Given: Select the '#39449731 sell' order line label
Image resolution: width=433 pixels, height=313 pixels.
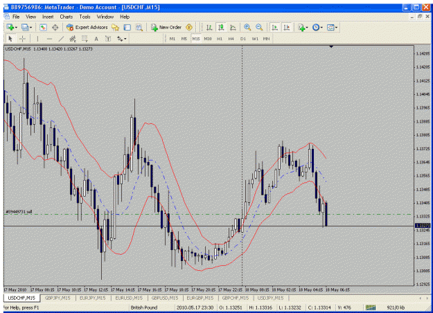Looking at the screenshot, I should point(19,212).
